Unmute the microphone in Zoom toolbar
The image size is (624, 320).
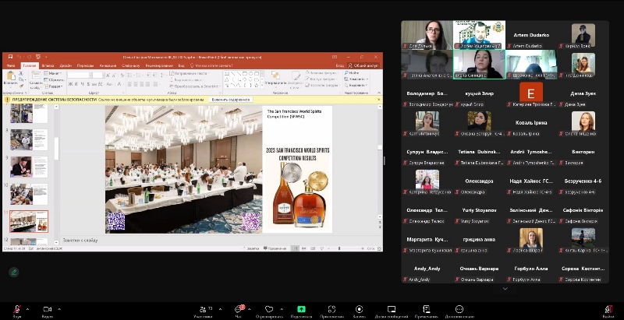(16, 309)
